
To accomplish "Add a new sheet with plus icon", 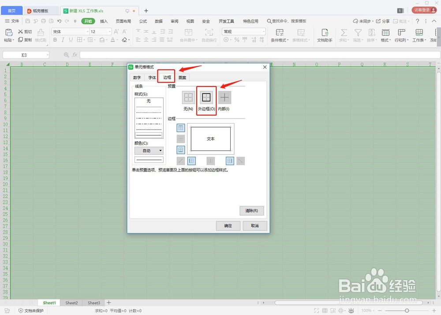I will click(x=109, y=303).
